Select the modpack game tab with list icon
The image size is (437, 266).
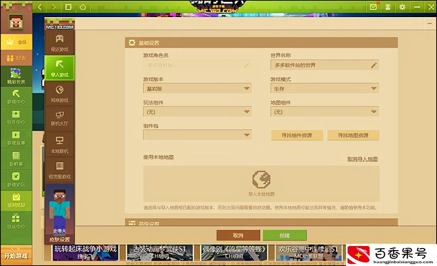pos(60,170)
